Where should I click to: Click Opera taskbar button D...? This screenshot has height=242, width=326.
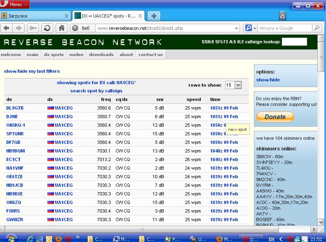251,239
